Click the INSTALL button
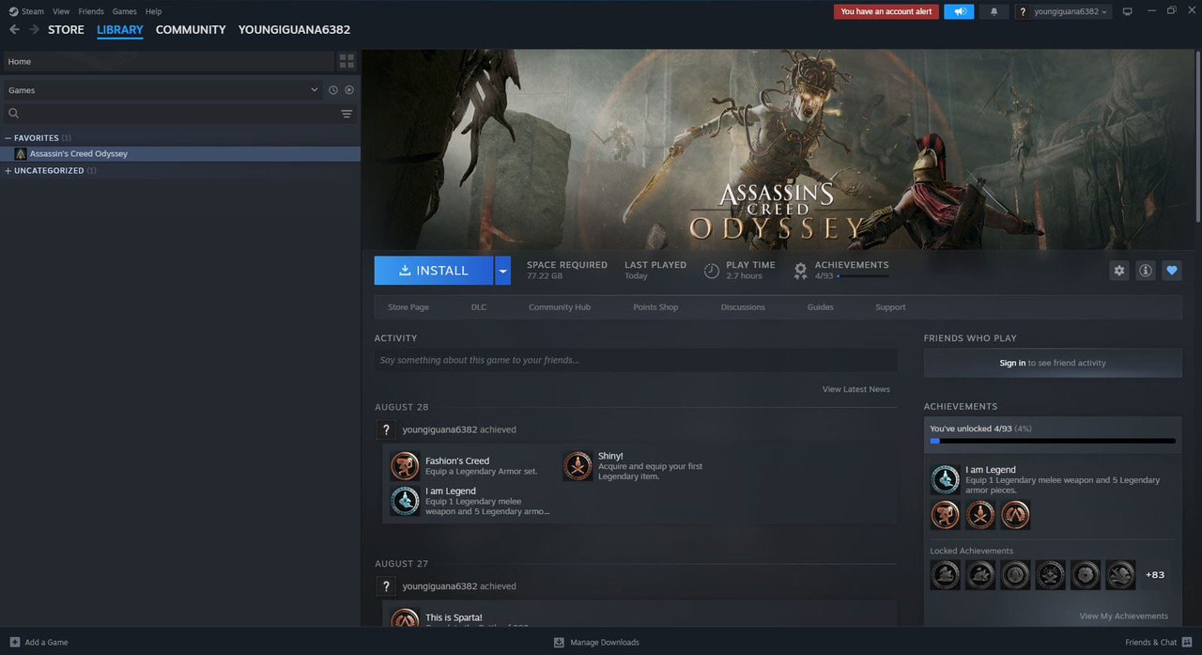 pos(434,271)
